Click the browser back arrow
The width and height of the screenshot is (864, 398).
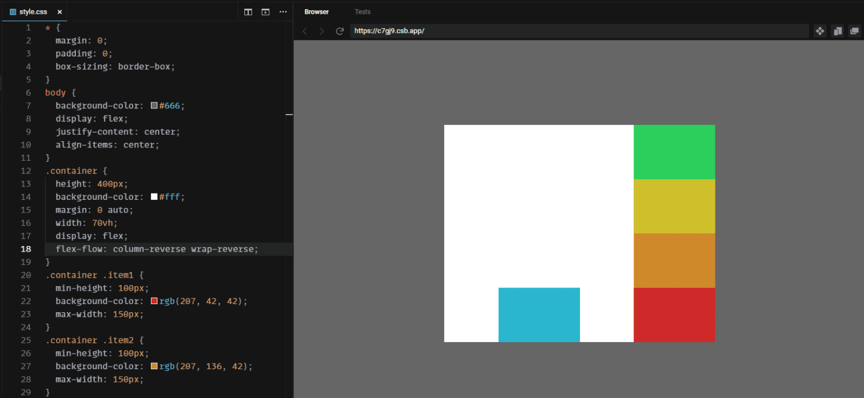point(305,31)
